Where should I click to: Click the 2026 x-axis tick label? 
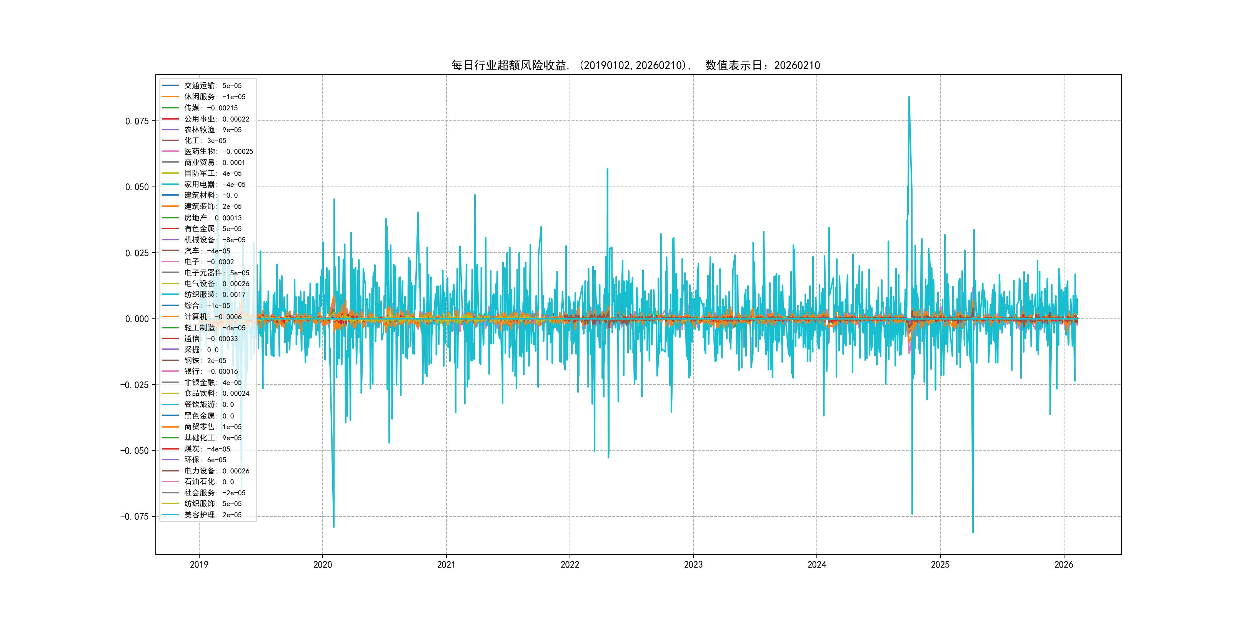[1064, 565]
